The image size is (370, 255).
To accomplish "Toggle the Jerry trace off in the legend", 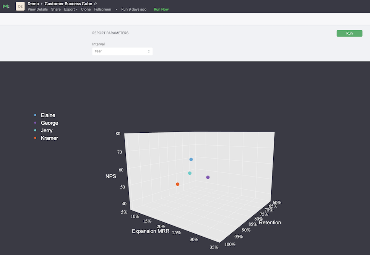I will [46, 130].
